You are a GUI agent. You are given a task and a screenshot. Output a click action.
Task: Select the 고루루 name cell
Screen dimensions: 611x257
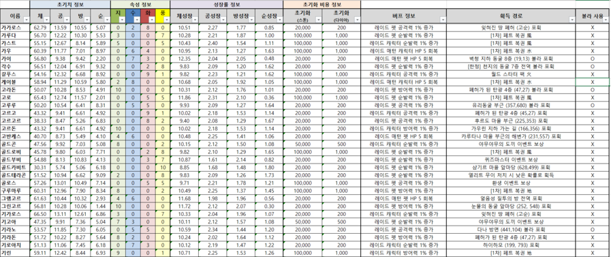[x=15, y=105]
